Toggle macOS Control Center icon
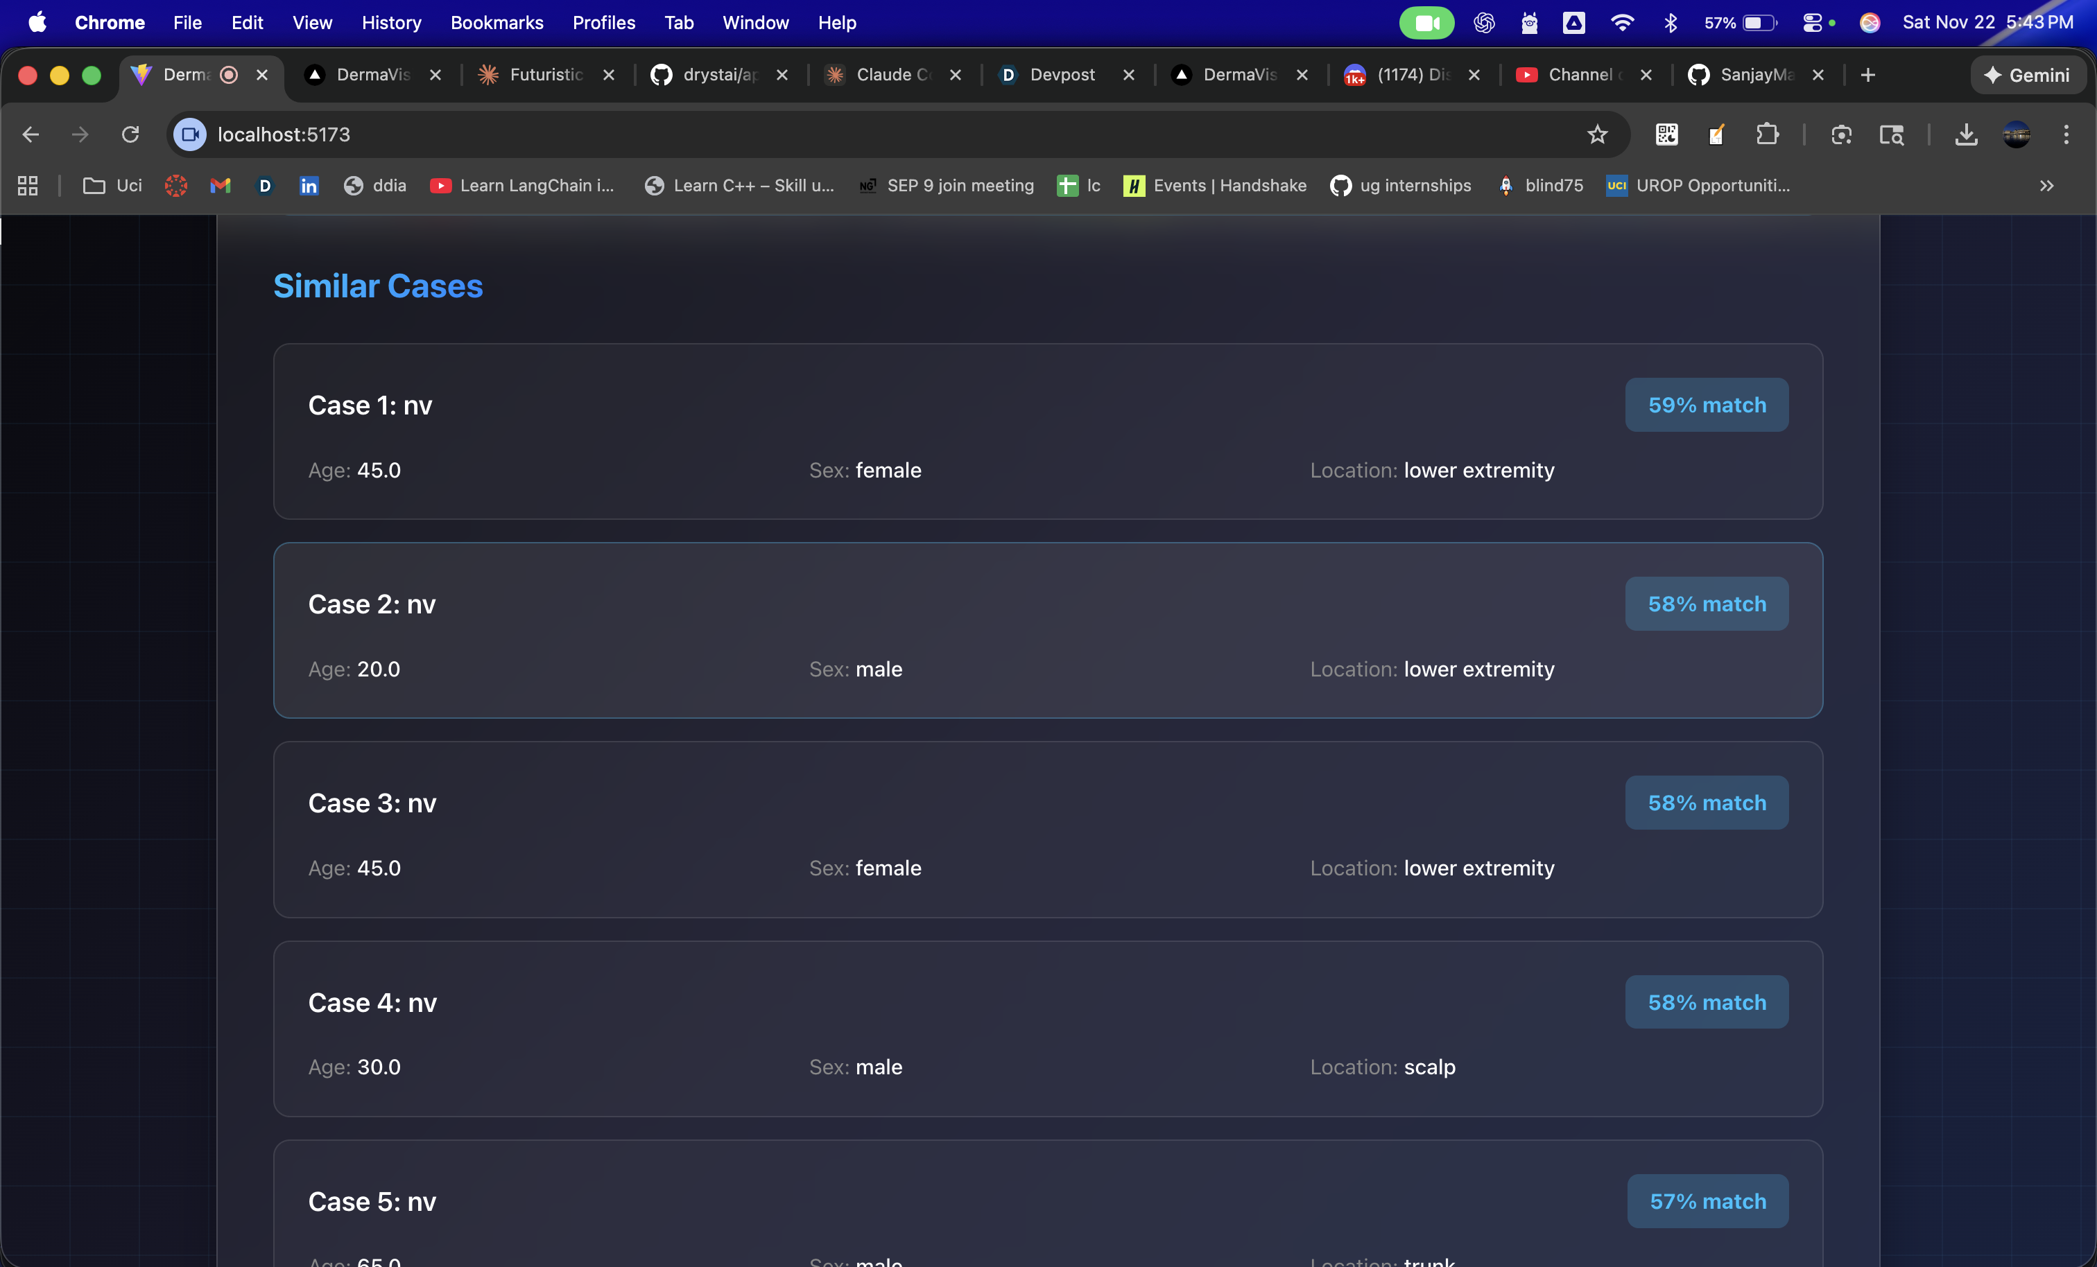 (x=1812, y=23)
